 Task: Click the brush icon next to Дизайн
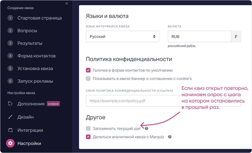[x=10, y=117]
